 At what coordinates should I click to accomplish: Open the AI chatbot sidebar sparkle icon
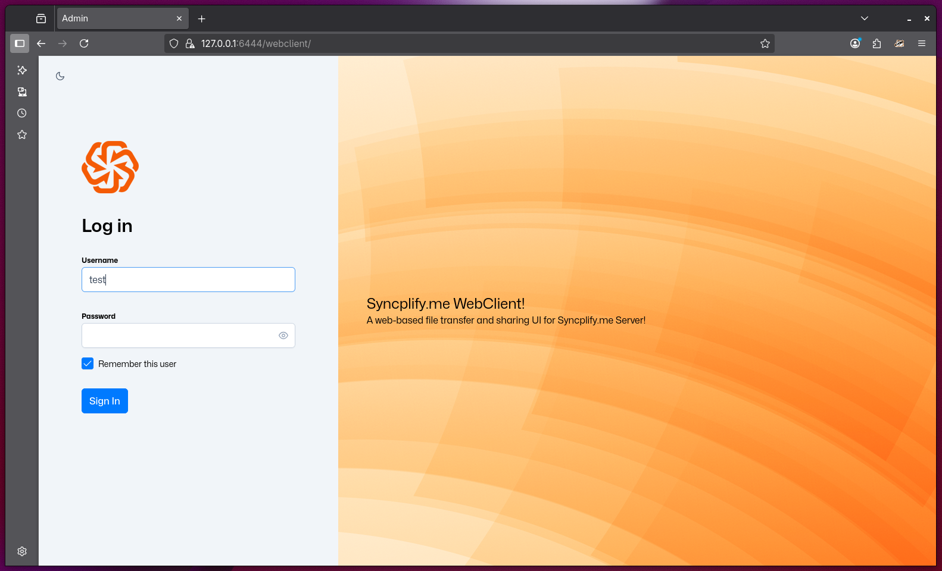[22, 70]
